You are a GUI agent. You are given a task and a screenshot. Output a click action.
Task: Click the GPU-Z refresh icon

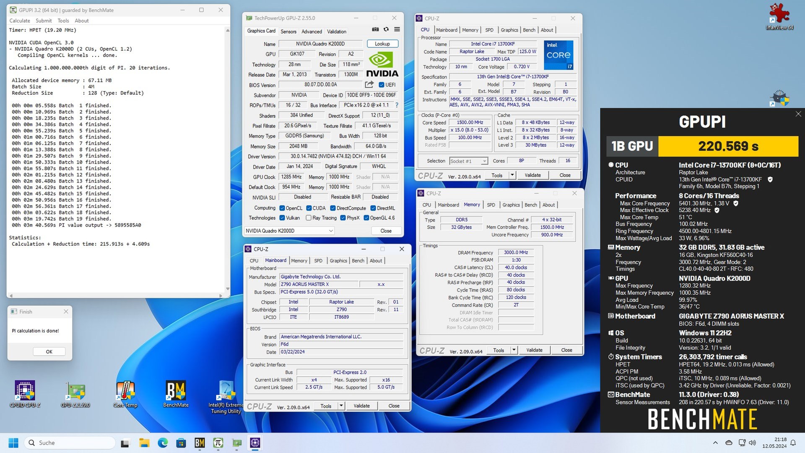(x=386, y=29)
